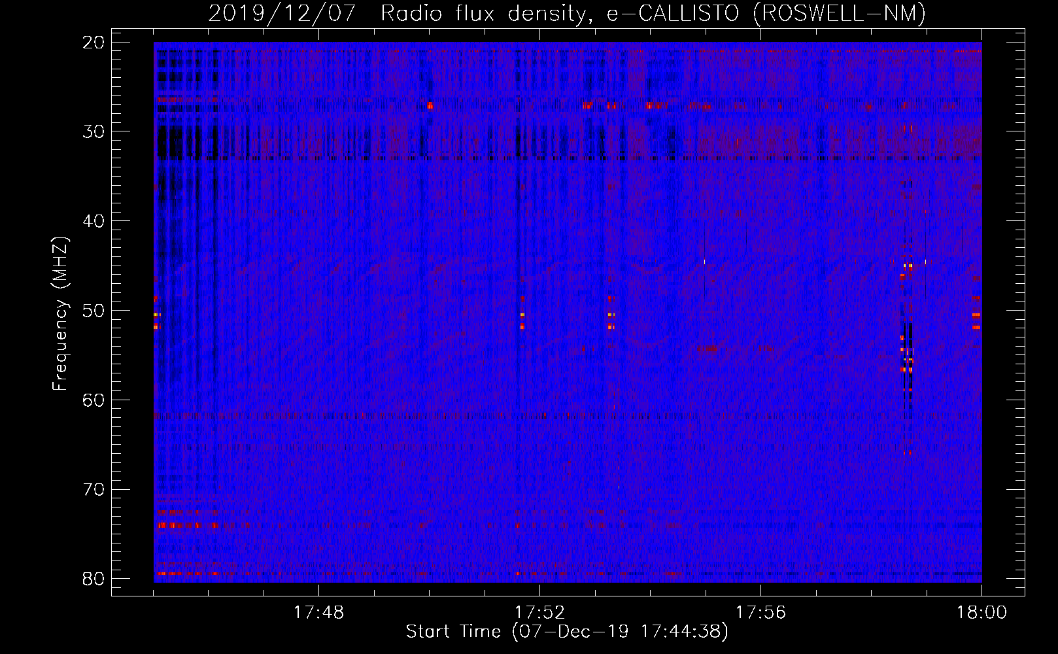
Task: Click the "Start Time (07-Dec-19 17:44:38)" x-axis label
Action: (567, 632)
